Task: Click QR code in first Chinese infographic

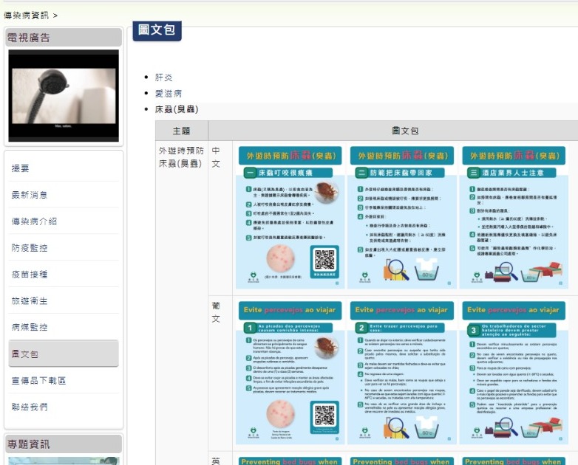Action: click(324, 261)
